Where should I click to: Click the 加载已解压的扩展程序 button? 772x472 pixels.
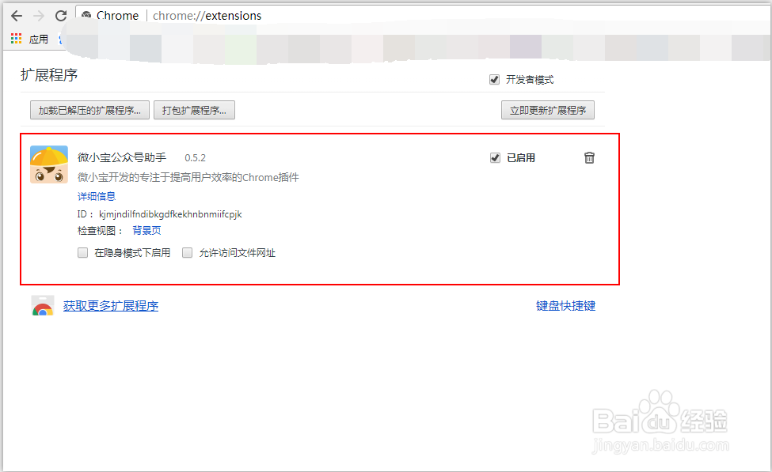(89, 110)
